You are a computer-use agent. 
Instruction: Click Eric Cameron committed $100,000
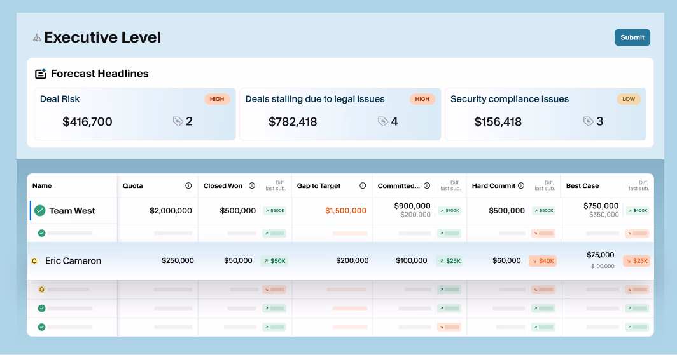(x=412, y=260)
